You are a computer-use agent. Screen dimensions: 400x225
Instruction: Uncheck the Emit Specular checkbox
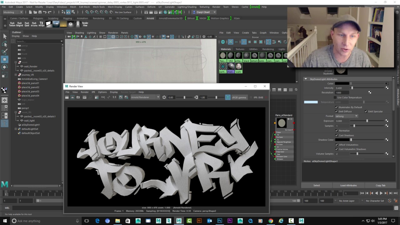(x=366, y=111)
